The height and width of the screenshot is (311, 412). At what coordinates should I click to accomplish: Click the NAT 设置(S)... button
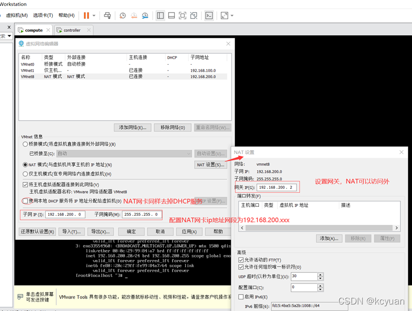pos(210,165)
